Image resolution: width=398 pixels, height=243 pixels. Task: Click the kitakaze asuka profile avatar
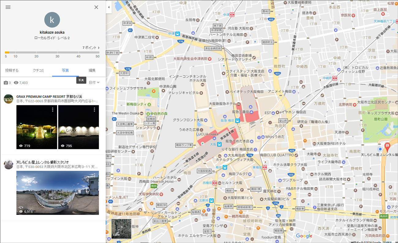pyautogui.click(x=52, y=20)
